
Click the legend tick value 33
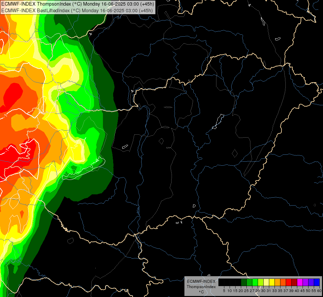[275, 291]
